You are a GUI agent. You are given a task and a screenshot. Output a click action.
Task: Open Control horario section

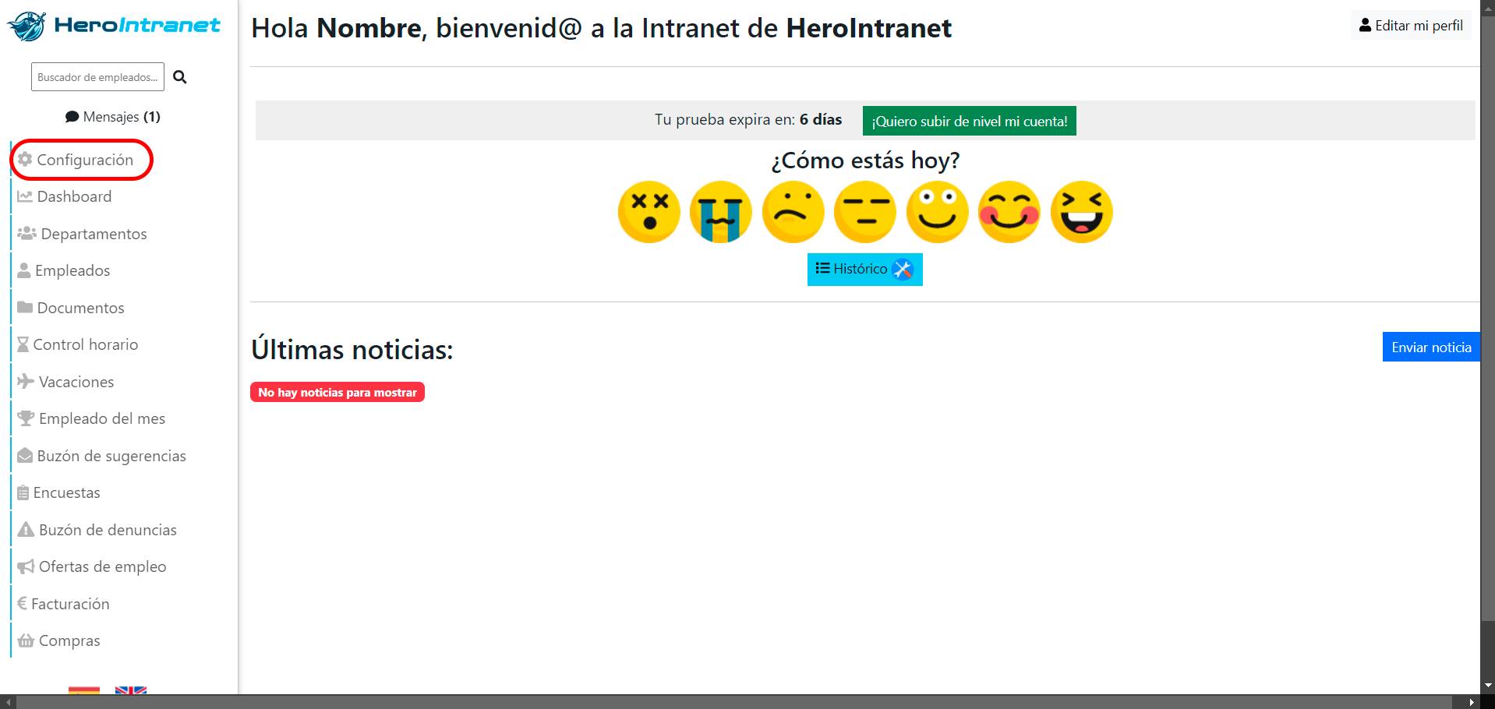coord(78,344)
